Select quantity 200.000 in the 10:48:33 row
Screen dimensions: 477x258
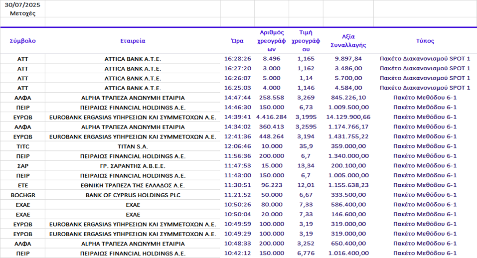point(272,244)
